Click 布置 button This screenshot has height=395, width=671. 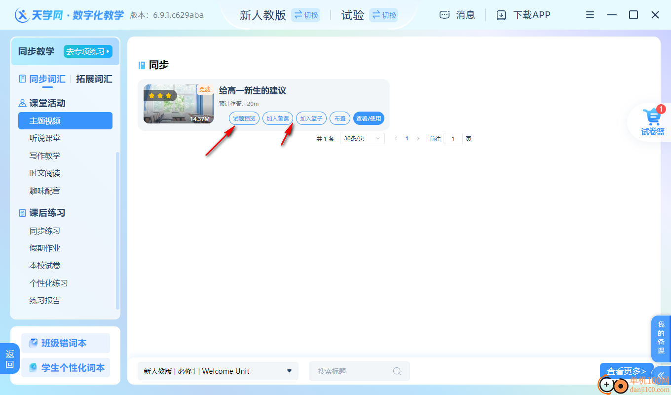coord(340,118)
